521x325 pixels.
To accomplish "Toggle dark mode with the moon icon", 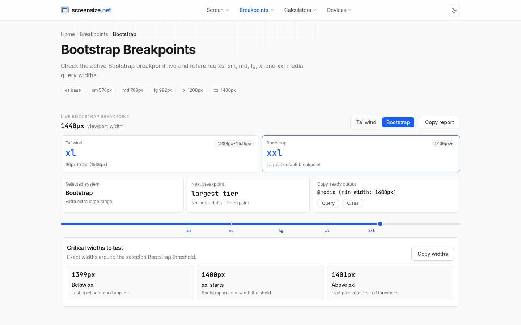I will click(454, 10).
